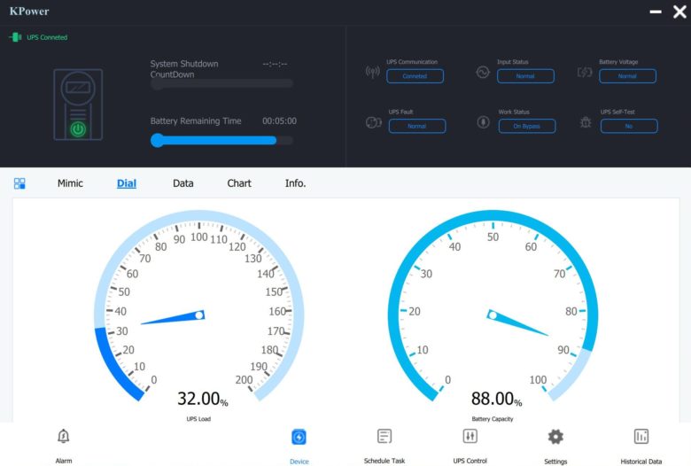Click the UPS Communication antenna icon
This screenshot has width=691, height=466.
[x=372, y=72]
